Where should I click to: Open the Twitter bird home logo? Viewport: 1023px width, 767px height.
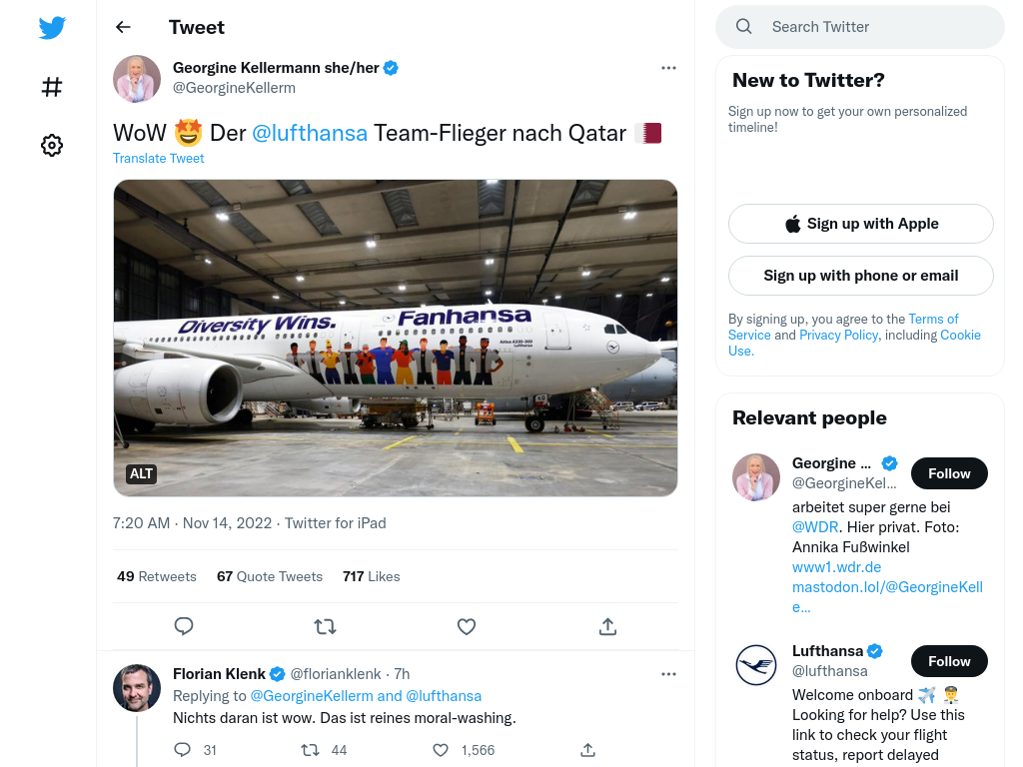click(x=52, y=28)
